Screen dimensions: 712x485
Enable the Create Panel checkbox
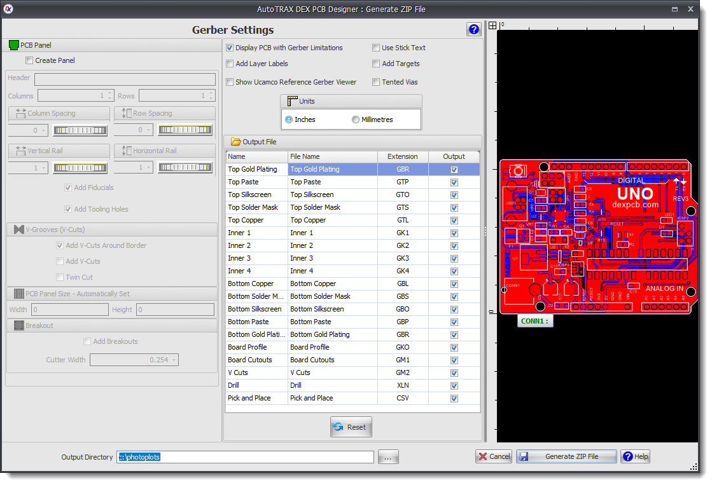(x=29, y=61)
